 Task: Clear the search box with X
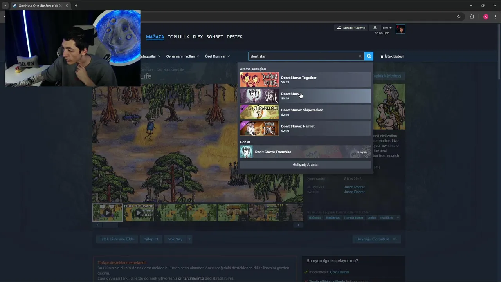tap(360, 56)
